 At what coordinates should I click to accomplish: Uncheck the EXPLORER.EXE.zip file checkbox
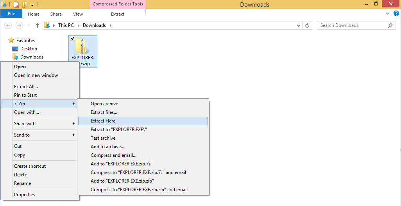[x=72, y=39]
